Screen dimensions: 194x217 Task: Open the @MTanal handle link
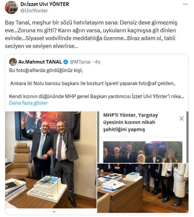pyautogui.click(x=80, y=62)
